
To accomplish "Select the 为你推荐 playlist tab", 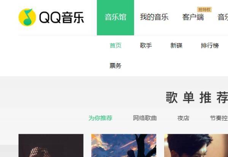I will [100, 118].
